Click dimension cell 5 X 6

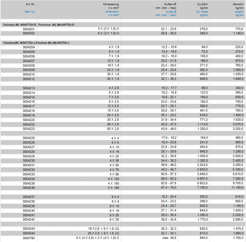(115, 201)
